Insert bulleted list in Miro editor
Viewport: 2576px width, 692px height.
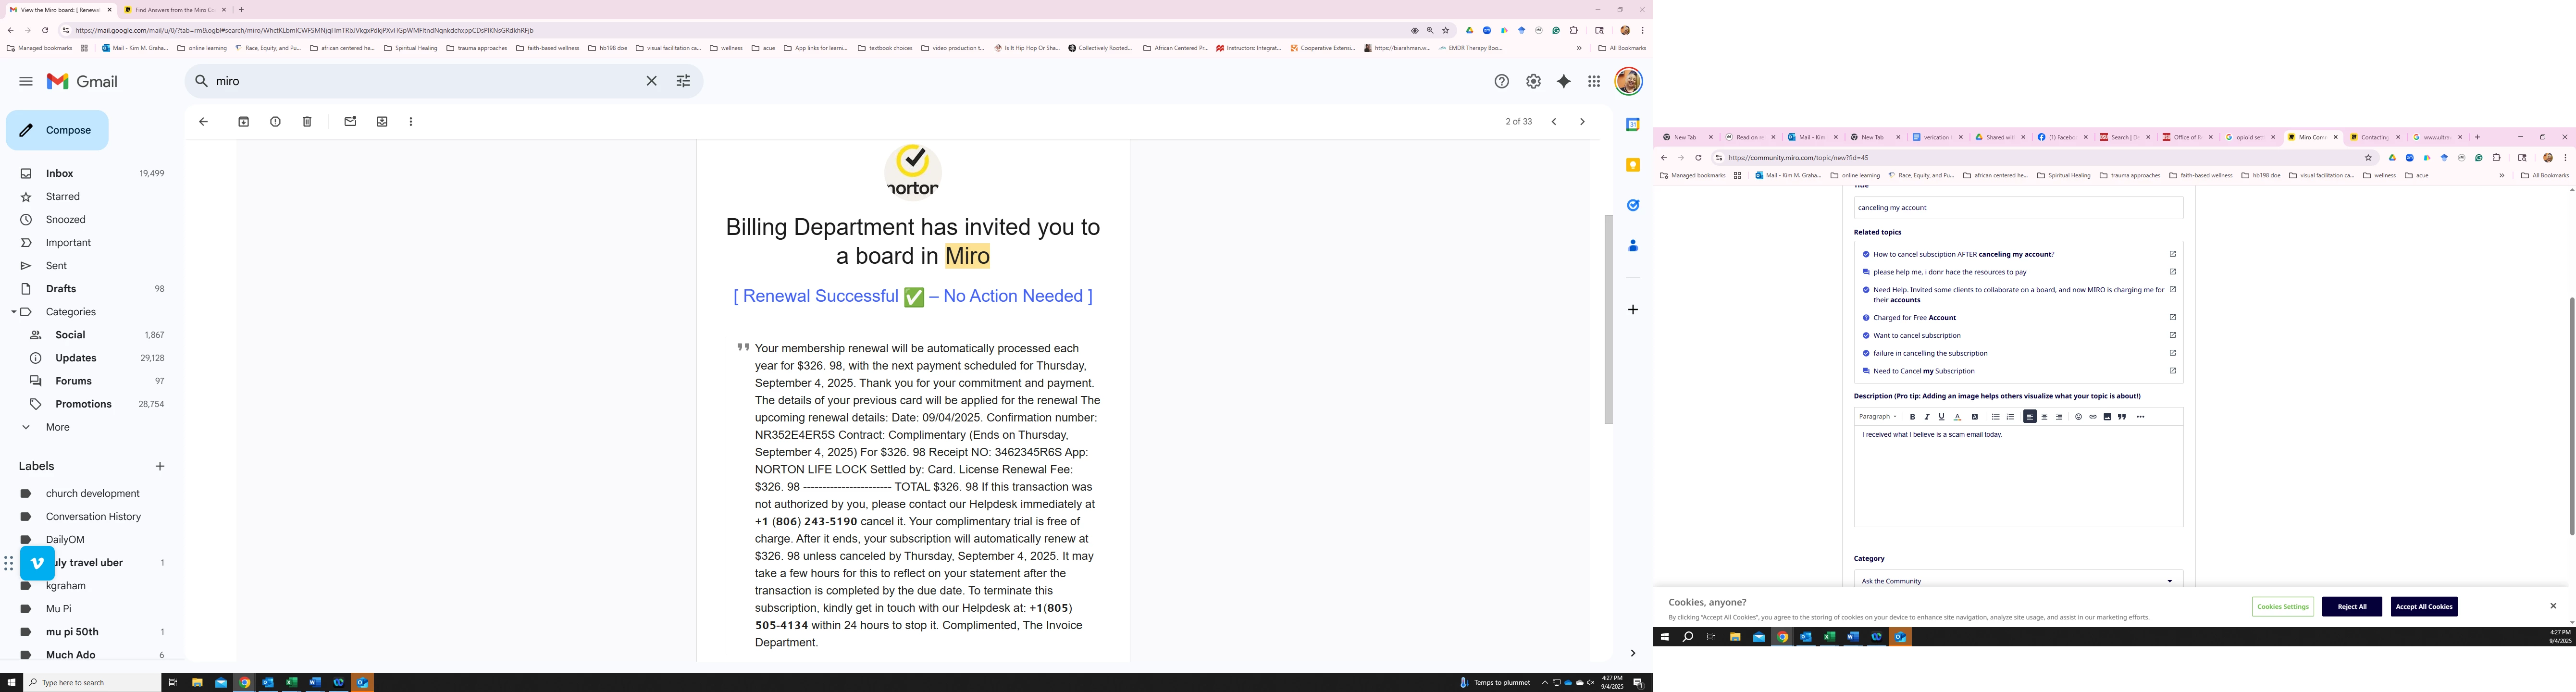pos(1995,417)
